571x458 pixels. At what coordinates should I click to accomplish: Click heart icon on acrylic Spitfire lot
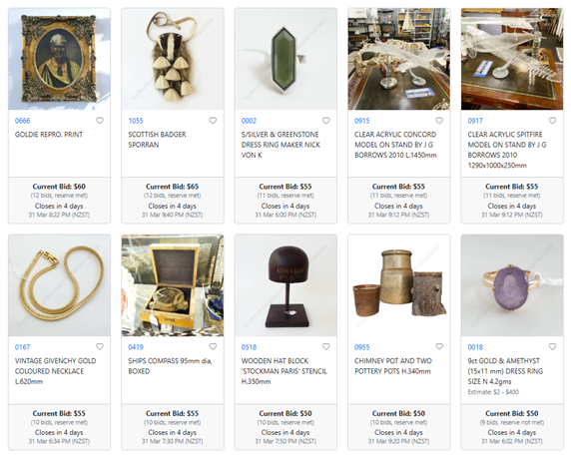coord(552,121)
